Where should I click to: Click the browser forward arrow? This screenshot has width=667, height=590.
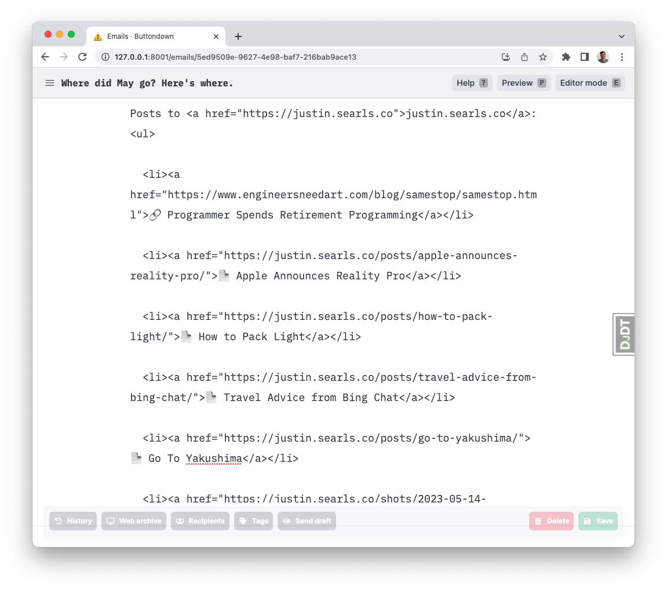64,57
